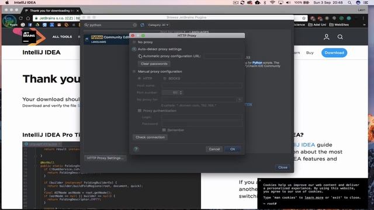Click the Host name input field
374x210 pixels.
202,86
